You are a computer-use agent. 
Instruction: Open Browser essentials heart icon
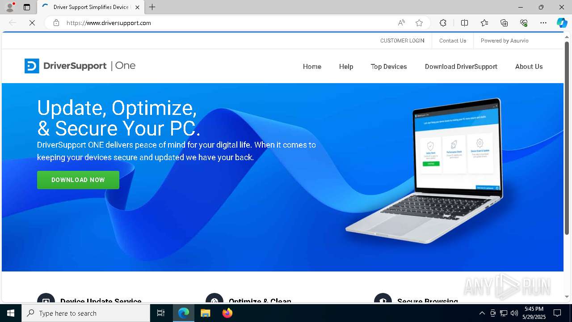524,23
